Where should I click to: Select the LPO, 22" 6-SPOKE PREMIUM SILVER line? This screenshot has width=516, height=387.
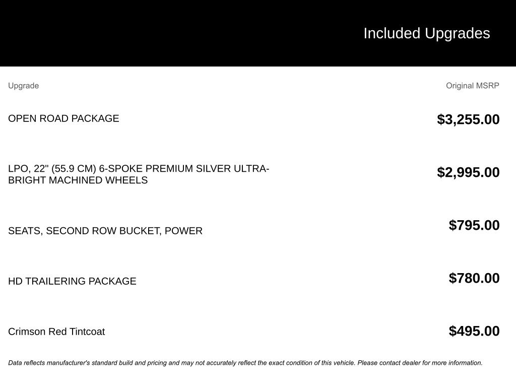(x=139, y=169)
